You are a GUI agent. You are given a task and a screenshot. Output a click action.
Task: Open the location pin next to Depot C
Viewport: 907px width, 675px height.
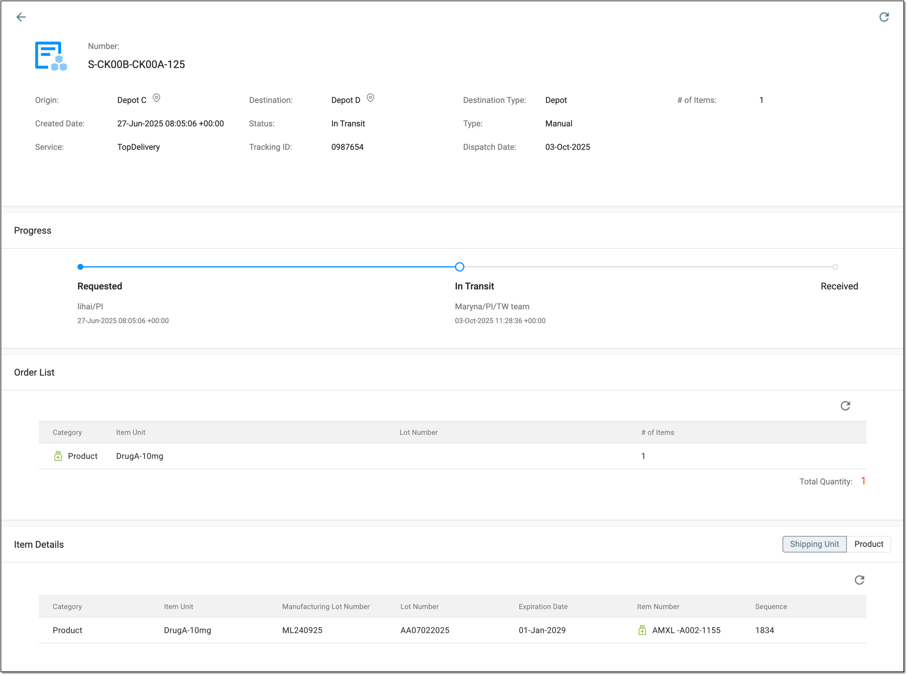tap(156, 98)
